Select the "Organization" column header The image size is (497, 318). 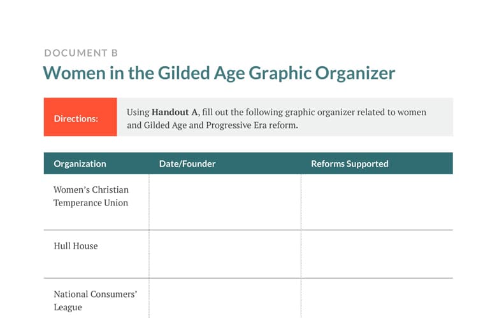80,163
